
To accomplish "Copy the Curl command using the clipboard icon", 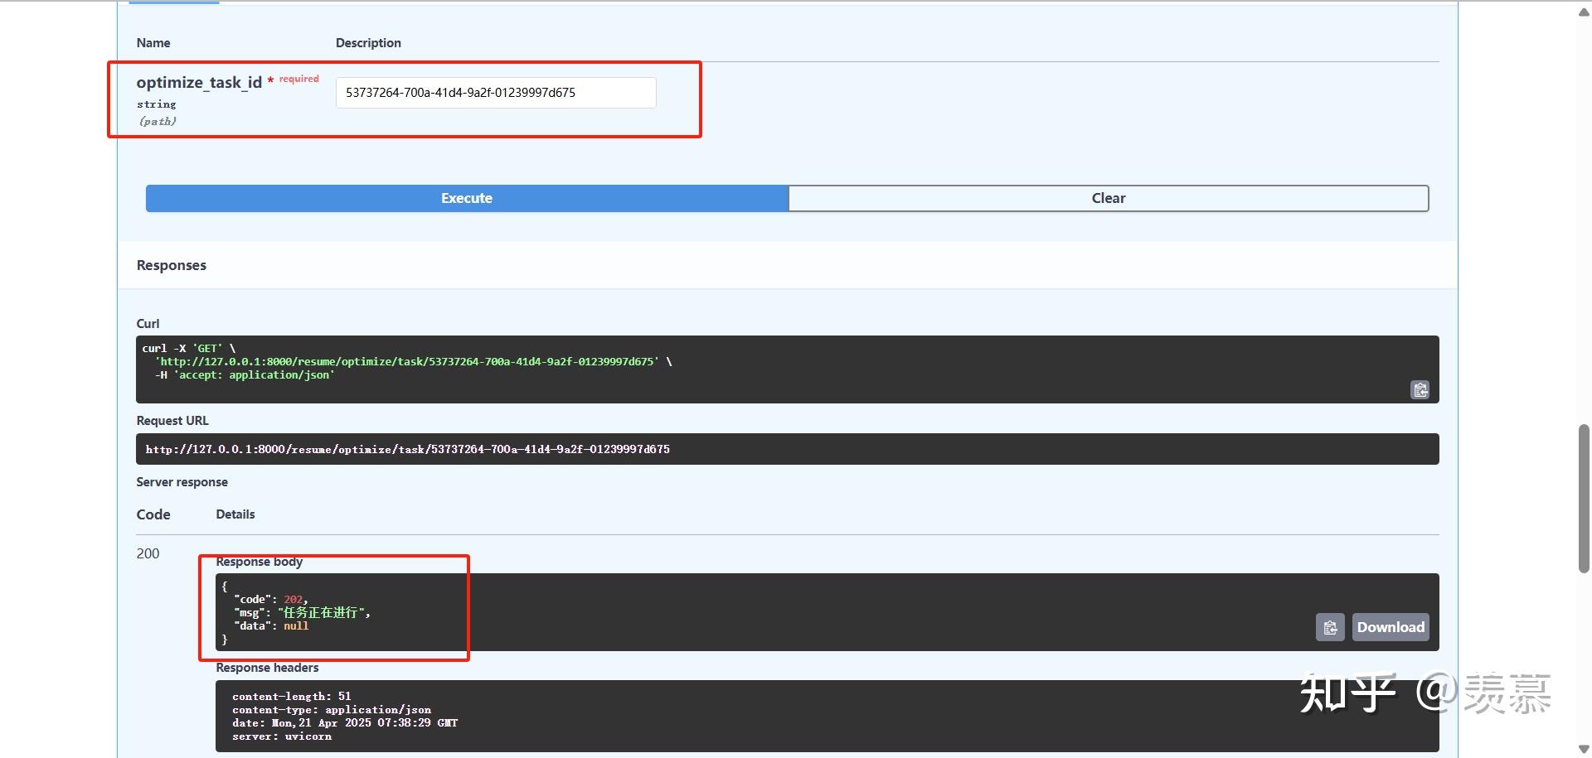I will [x=1420, y=389].
